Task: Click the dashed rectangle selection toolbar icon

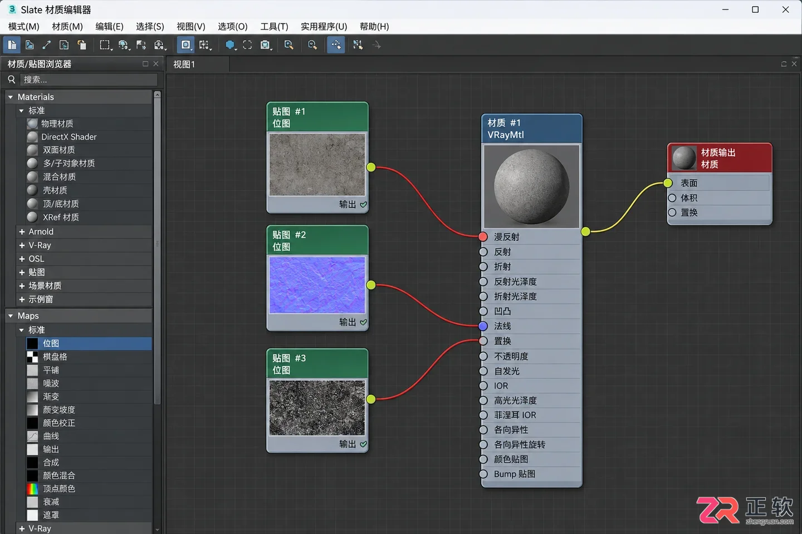Action: tap(105, 45)
